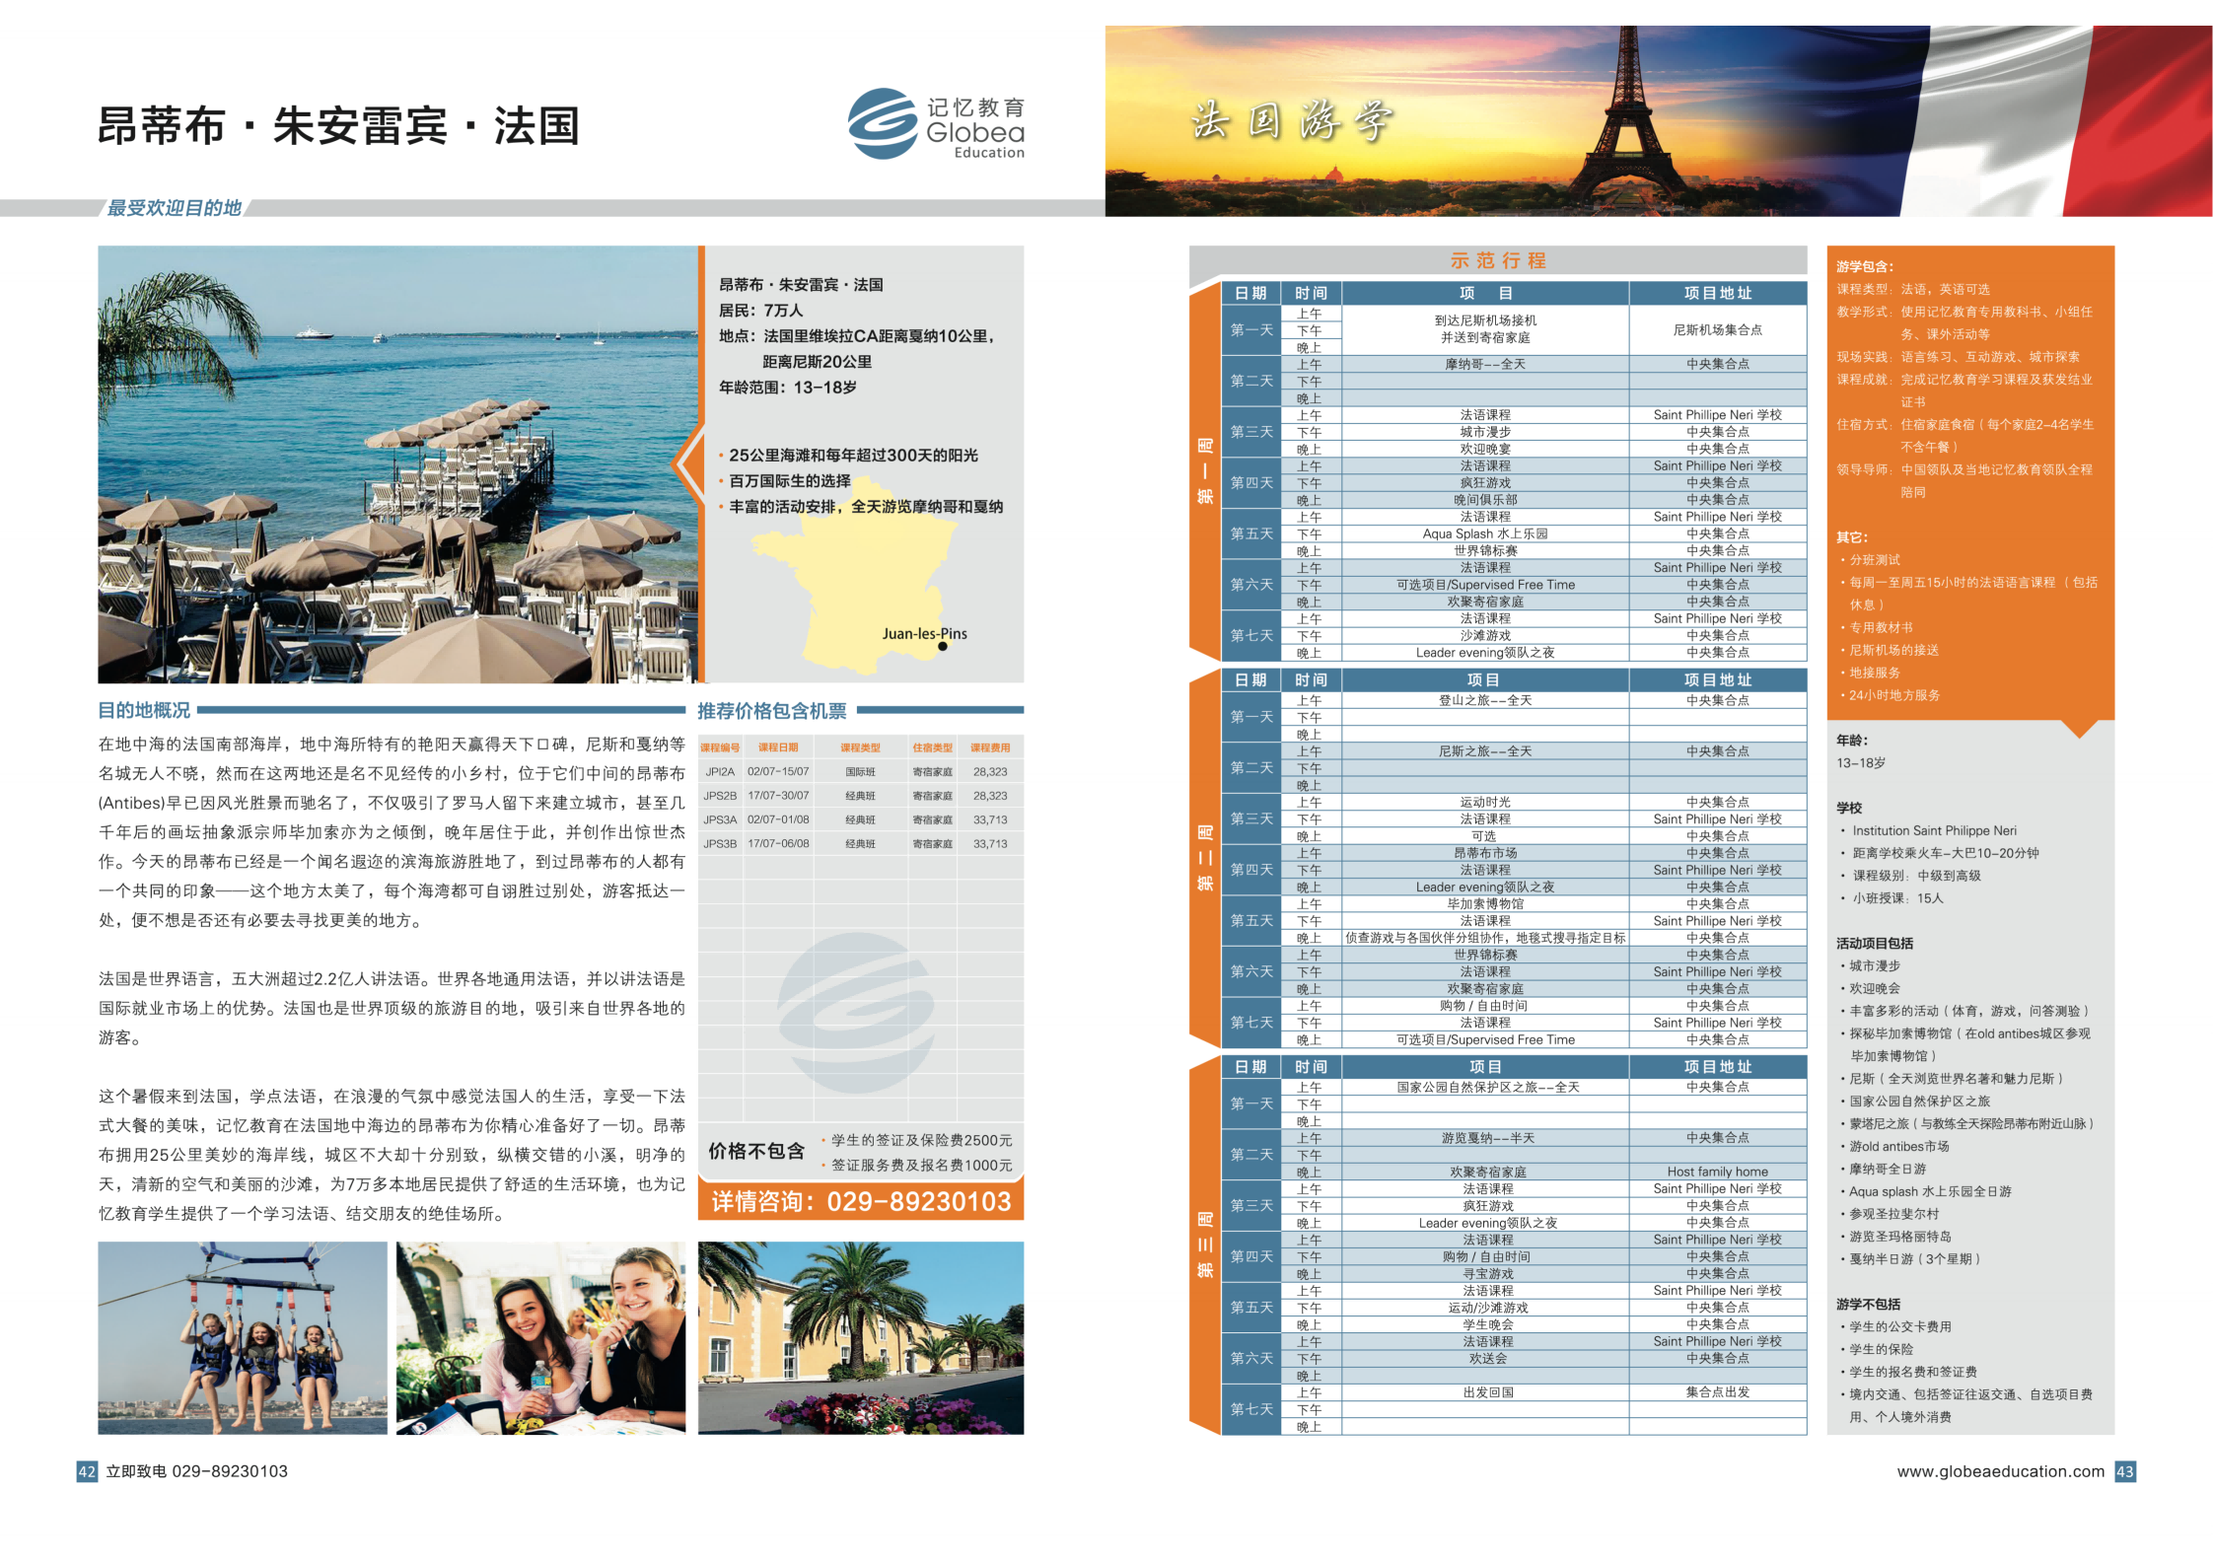This screenshot has width=2213, height=1564.
Task: Click the 游览戛纳--半天 cell
Action: pyautogui.click(x=1488, y=1138)
